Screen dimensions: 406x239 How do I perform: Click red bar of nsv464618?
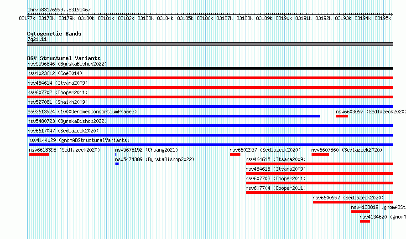pos(319,173)
